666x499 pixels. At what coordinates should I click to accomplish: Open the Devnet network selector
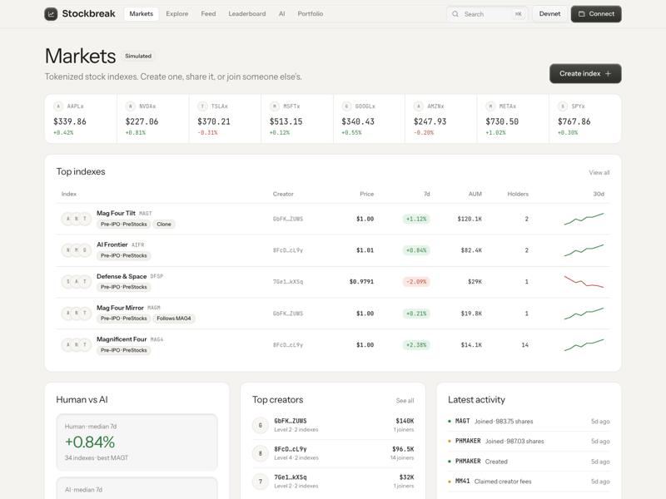[549, 14]
